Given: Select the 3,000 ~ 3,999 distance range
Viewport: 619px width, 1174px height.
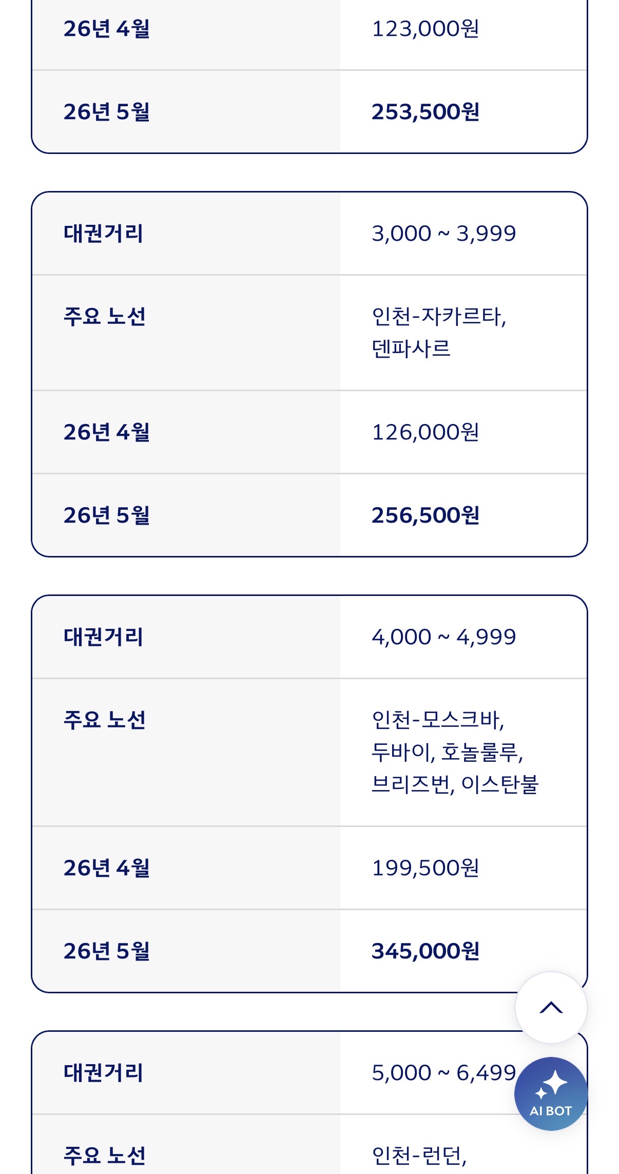Looking at the screenshot, I should pyautogui.click(x=443, y=234).
